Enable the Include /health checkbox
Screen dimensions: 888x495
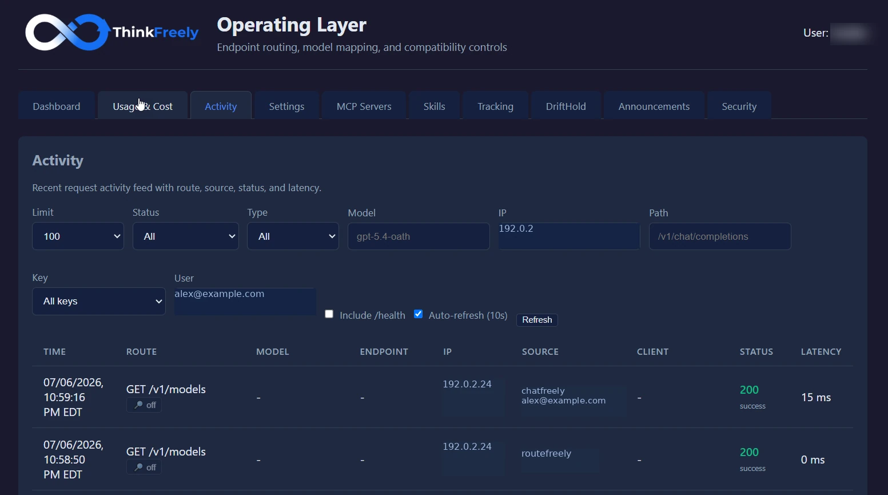tap(329, 314)
